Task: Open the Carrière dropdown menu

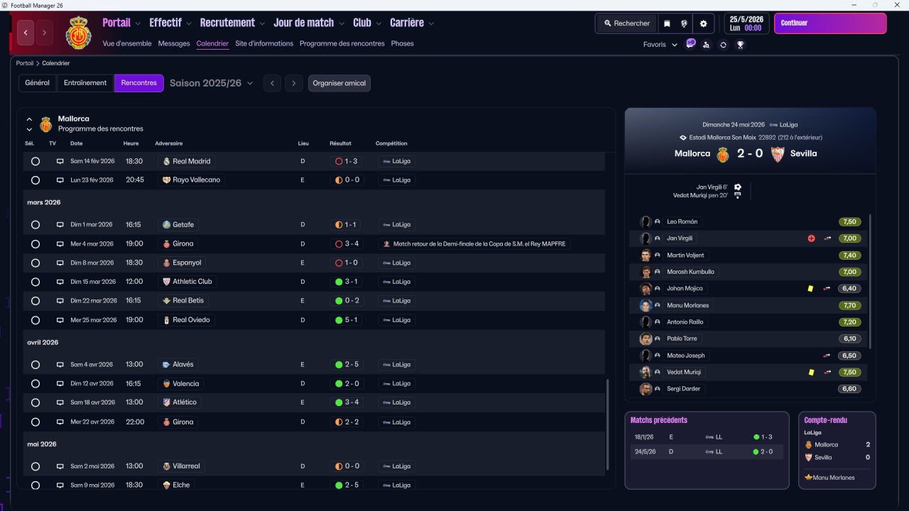Action: [412, 23]
